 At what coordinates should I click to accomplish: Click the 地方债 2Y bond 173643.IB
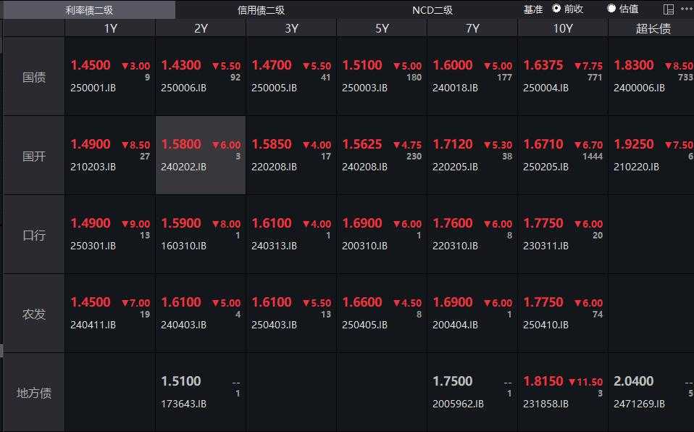[x=201, y=393]
